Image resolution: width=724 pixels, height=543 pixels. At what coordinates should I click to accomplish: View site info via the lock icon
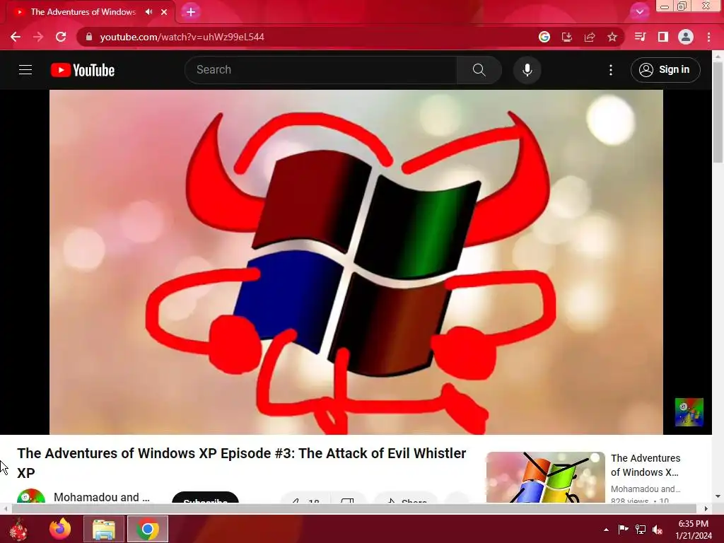tap(89, 37)
